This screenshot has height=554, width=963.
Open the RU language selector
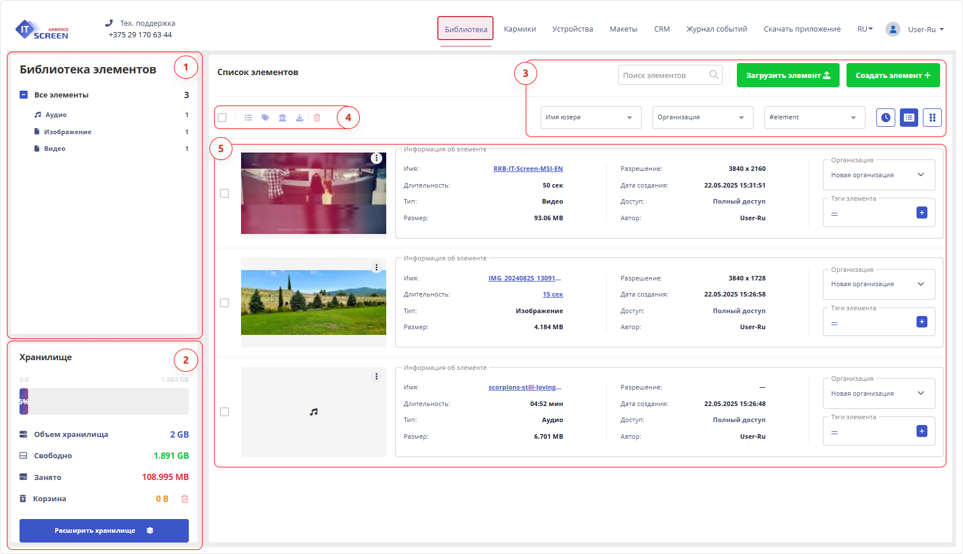[x=864, y=29]
